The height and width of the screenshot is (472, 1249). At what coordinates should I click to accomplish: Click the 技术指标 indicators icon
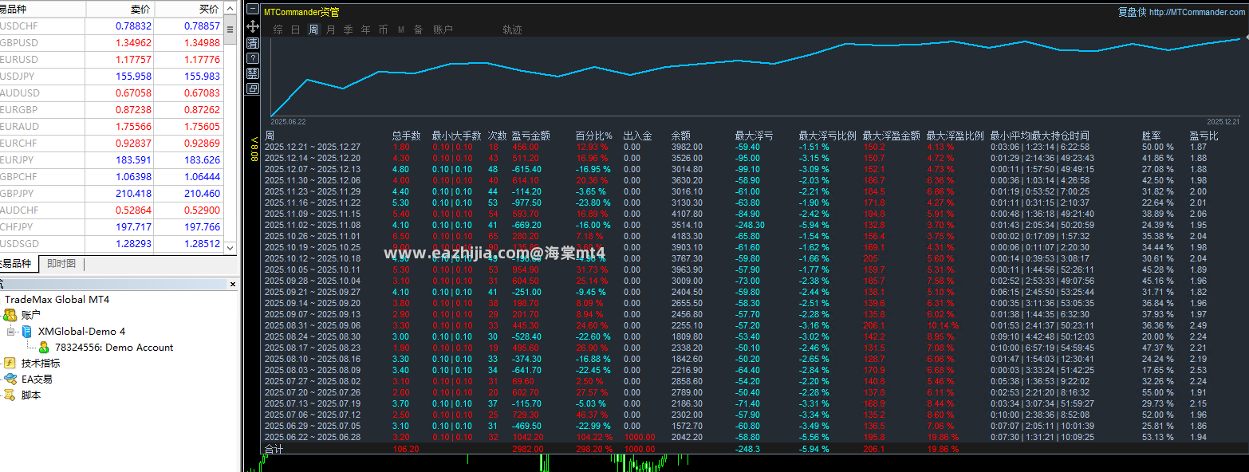(x=10, y=363)
